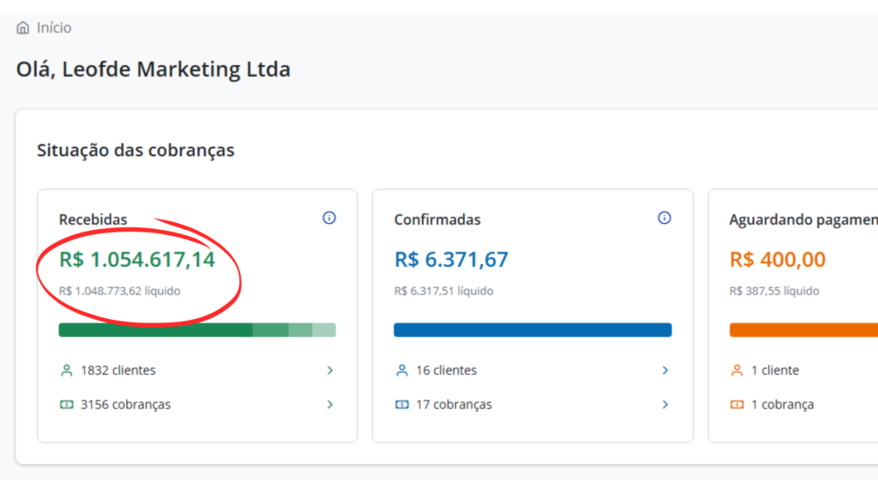Click the money icon beside 3156 cobranças
The width and height of the screenshot is (878, 494).
67,405
